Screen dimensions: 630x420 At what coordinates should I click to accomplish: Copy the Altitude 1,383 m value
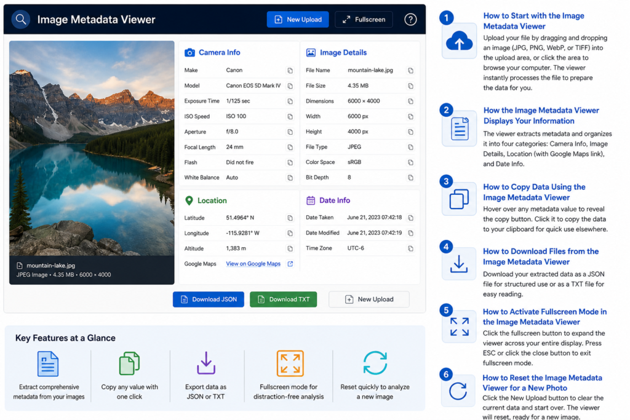click(x=290, y=248)
